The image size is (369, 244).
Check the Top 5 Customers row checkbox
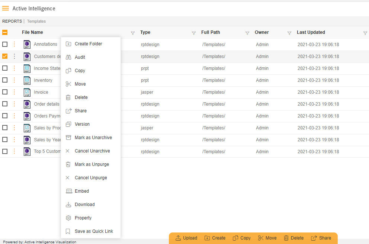click(5, 151)
